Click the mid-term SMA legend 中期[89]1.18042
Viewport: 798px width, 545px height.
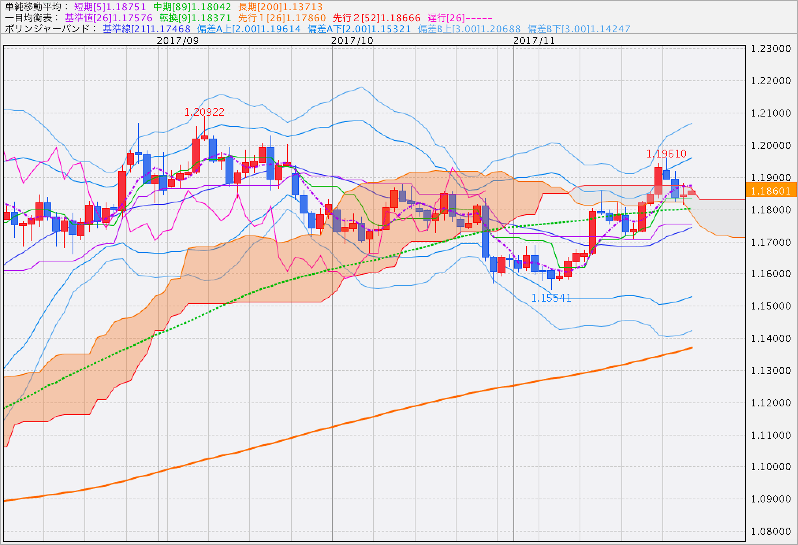(192, 7)
